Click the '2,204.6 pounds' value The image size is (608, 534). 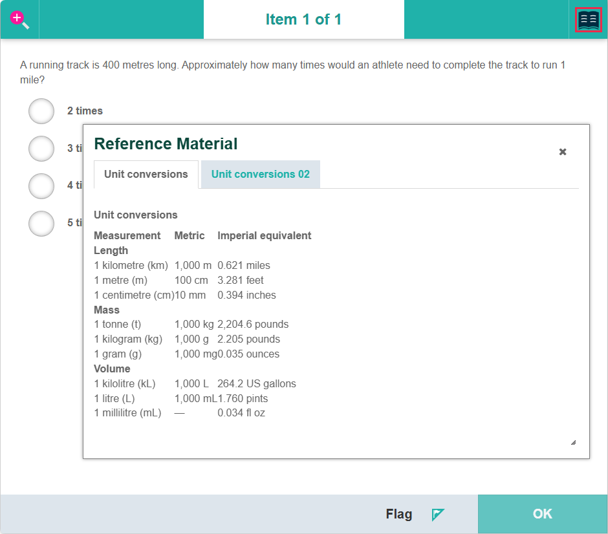click(253, 325)
